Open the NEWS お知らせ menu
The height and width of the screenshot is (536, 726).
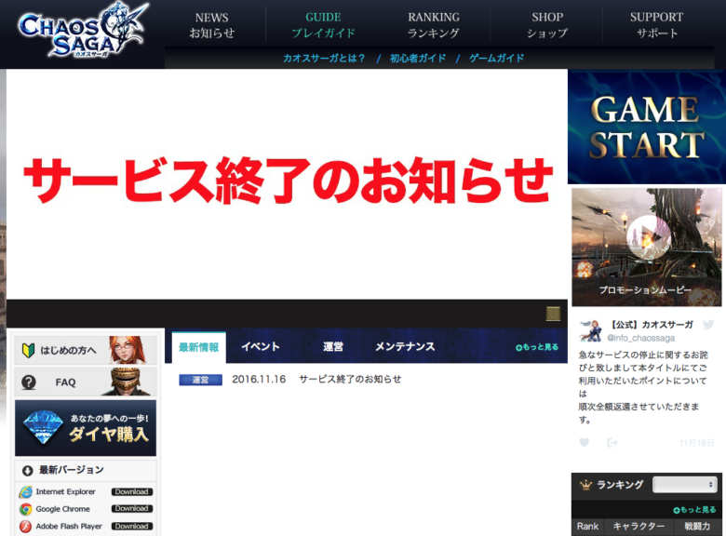(211, 25)
